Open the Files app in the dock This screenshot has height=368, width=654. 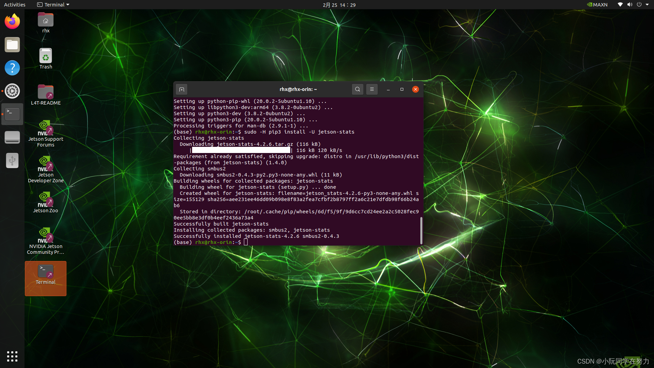click(12, 45)
